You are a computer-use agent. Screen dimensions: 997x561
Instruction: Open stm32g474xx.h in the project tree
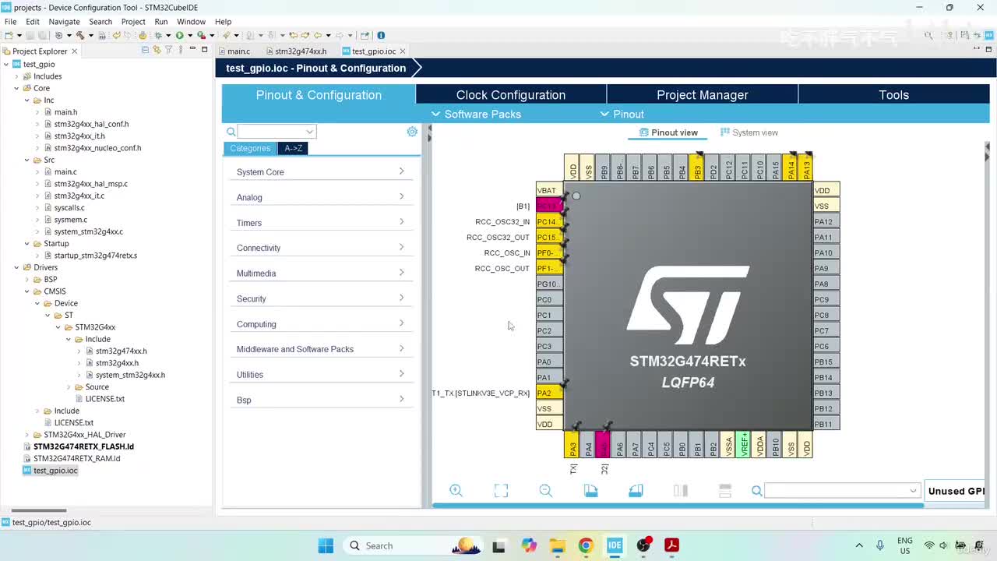click(121, 351)
